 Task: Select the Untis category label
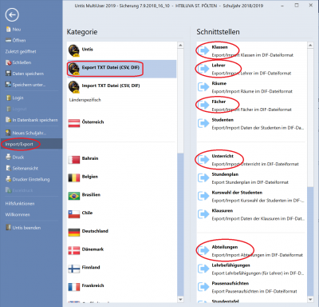tap(88, 50)
